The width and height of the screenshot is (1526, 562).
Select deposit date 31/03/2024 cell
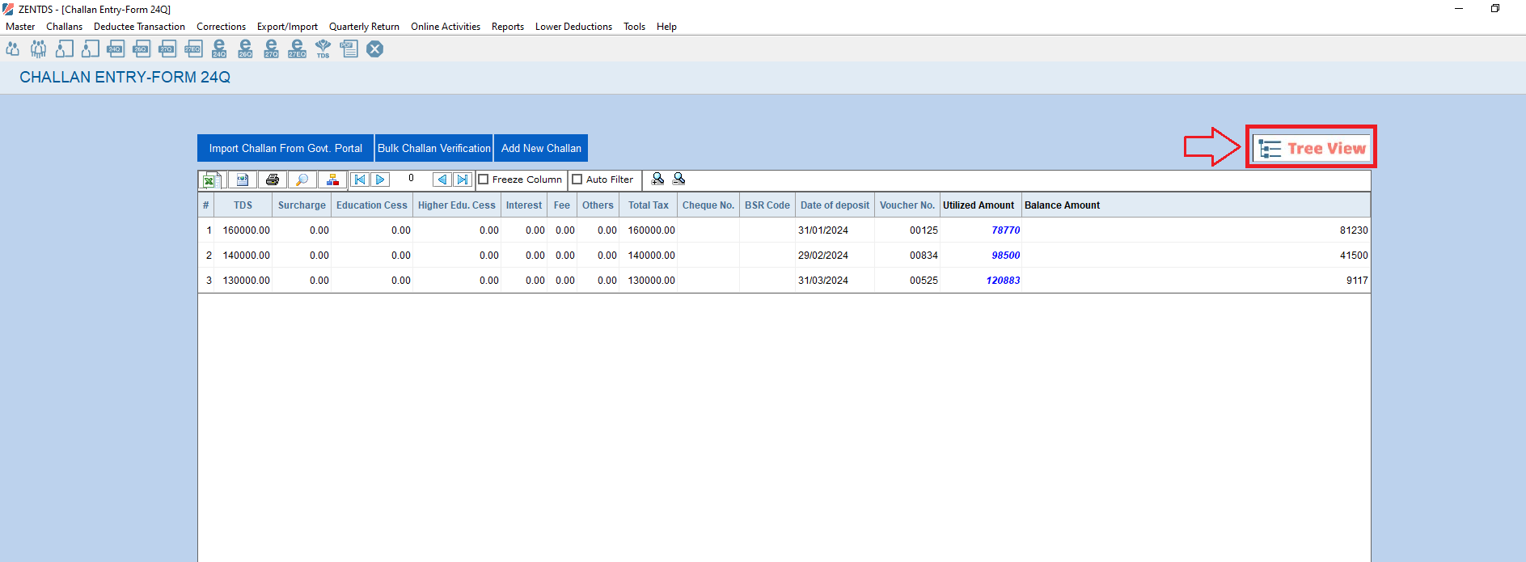pos(835,281)
